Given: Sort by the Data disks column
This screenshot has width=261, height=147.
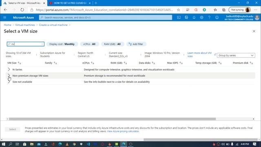Looking at the screenshot, I should pos(147,63).
